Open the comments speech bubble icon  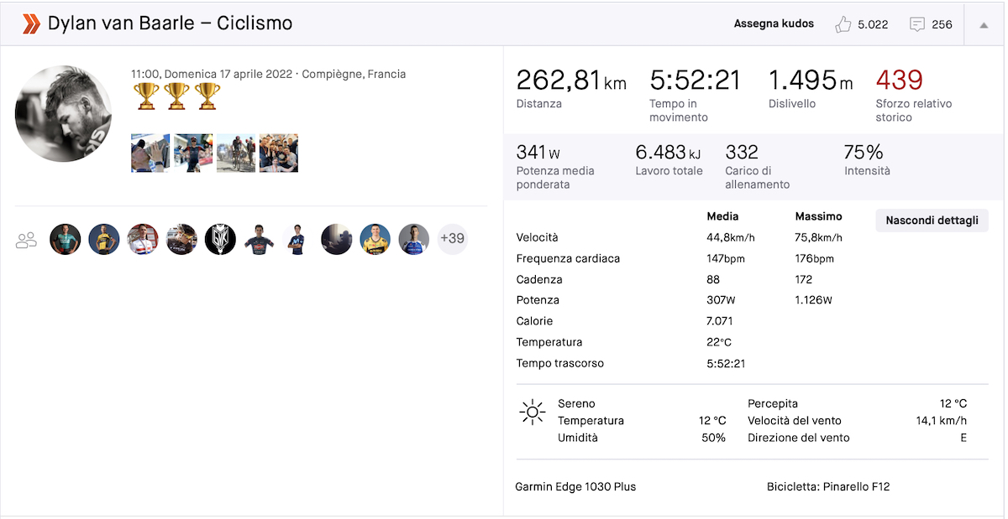[917, 24]
